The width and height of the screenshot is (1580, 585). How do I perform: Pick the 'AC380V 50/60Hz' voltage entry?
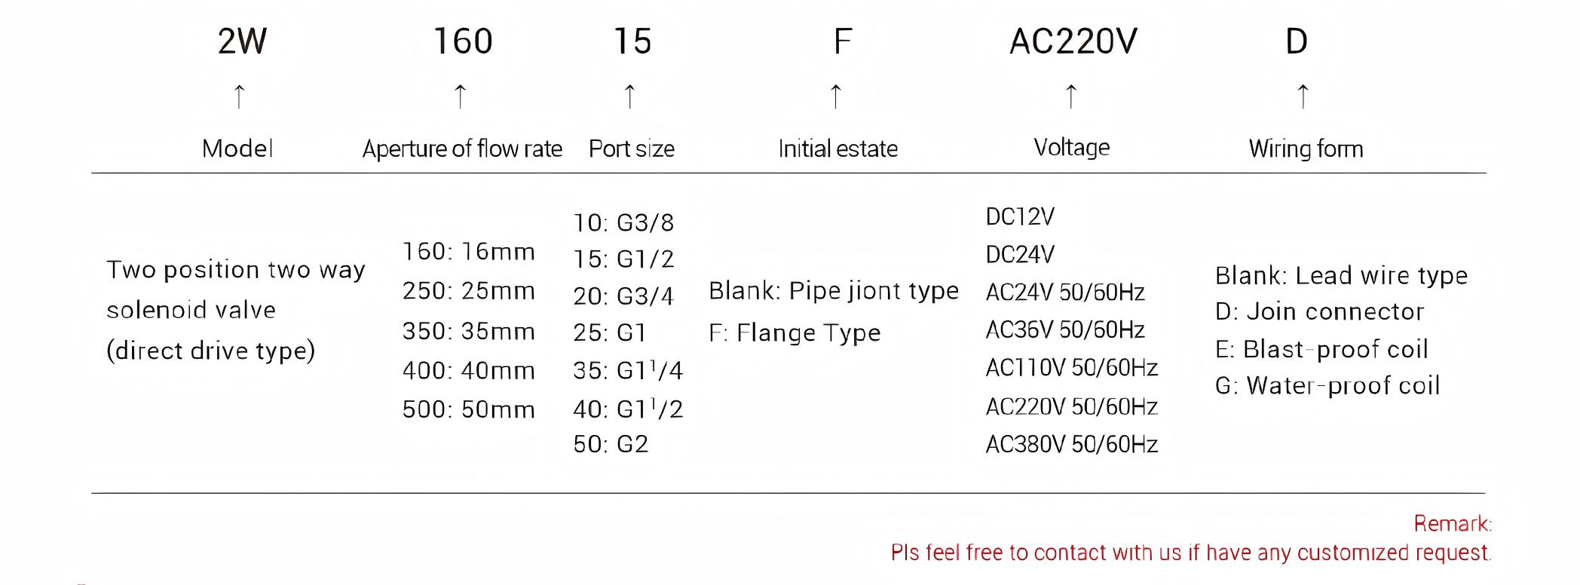coord(1071,445)
